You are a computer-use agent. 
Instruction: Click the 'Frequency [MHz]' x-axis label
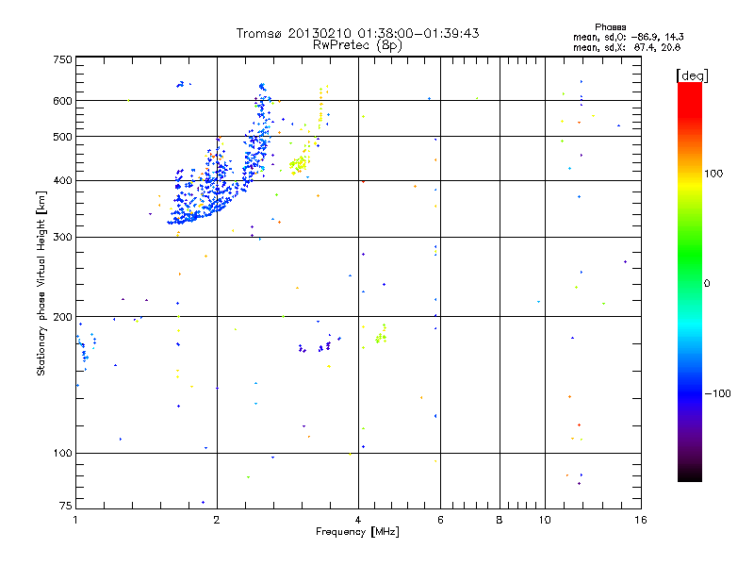click(357, 532)
